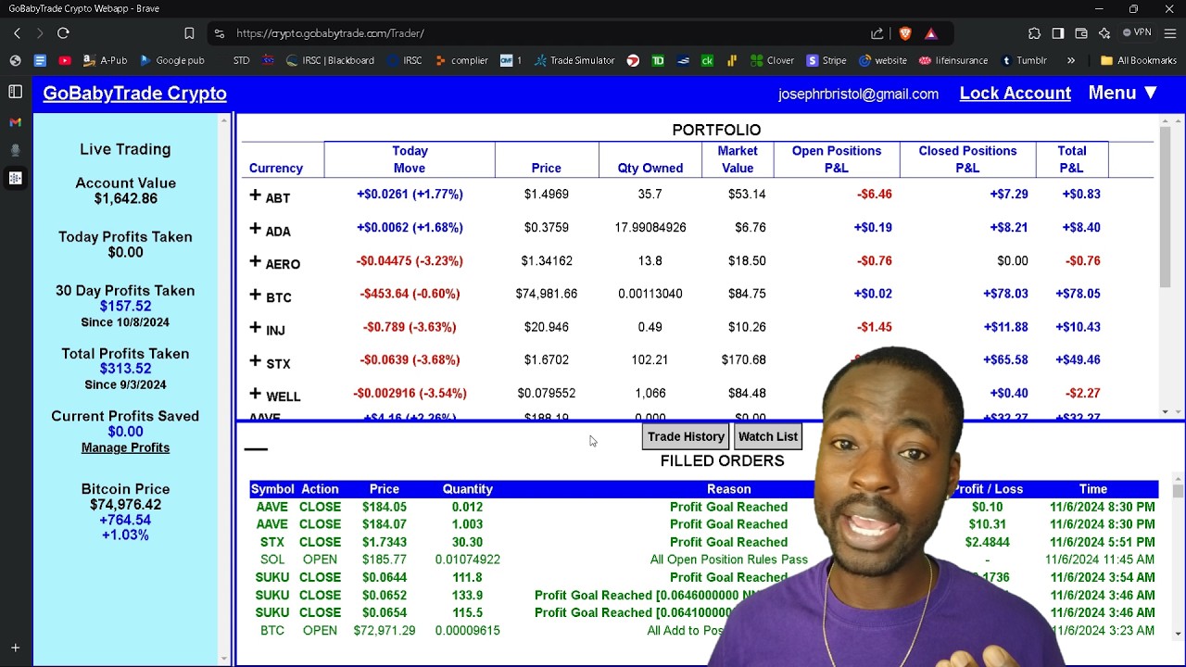Open the website bookmark
The width and height of the screenshot is (1186, 667).
click(883, 60)
